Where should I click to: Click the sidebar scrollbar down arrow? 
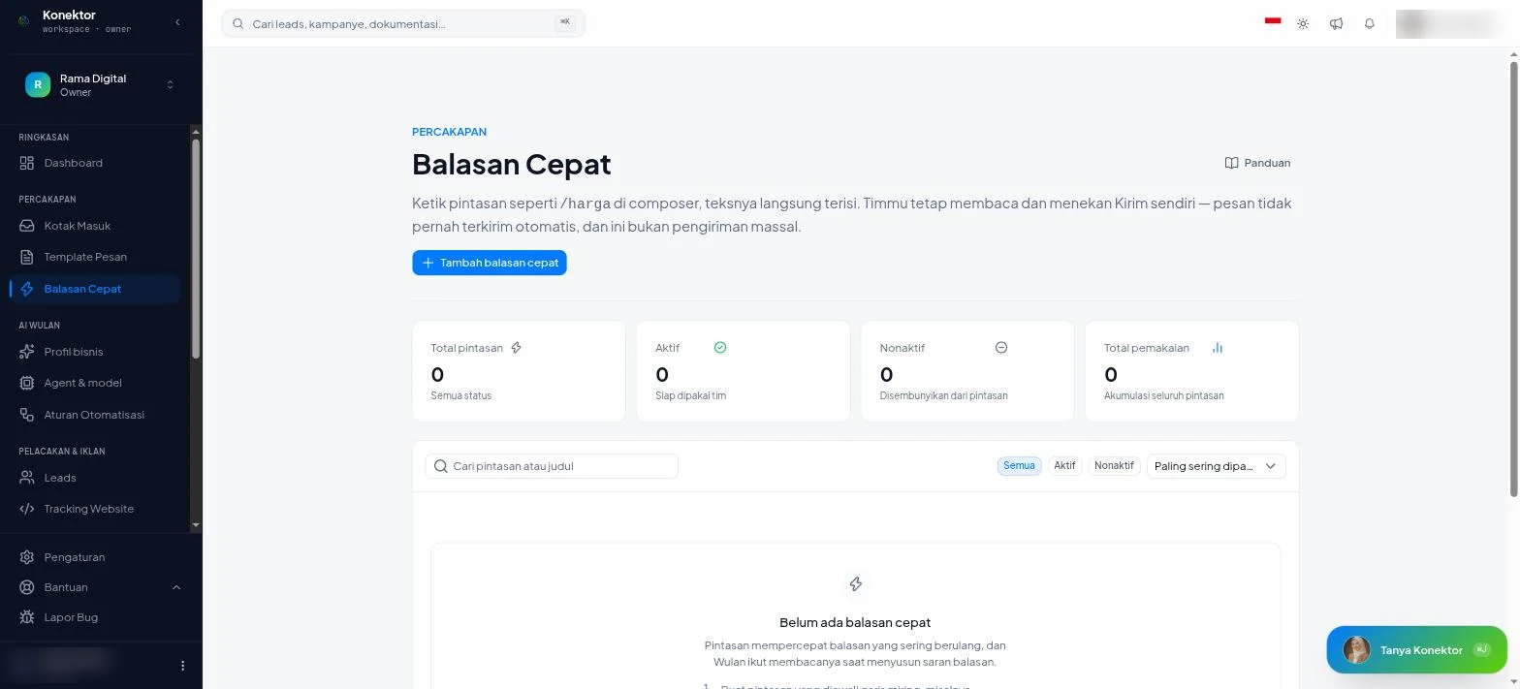point(196,525)
